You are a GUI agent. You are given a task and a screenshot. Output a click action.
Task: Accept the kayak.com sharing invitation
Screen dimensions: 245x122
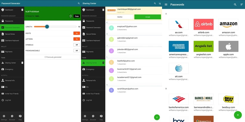click(x=148, y=17)
